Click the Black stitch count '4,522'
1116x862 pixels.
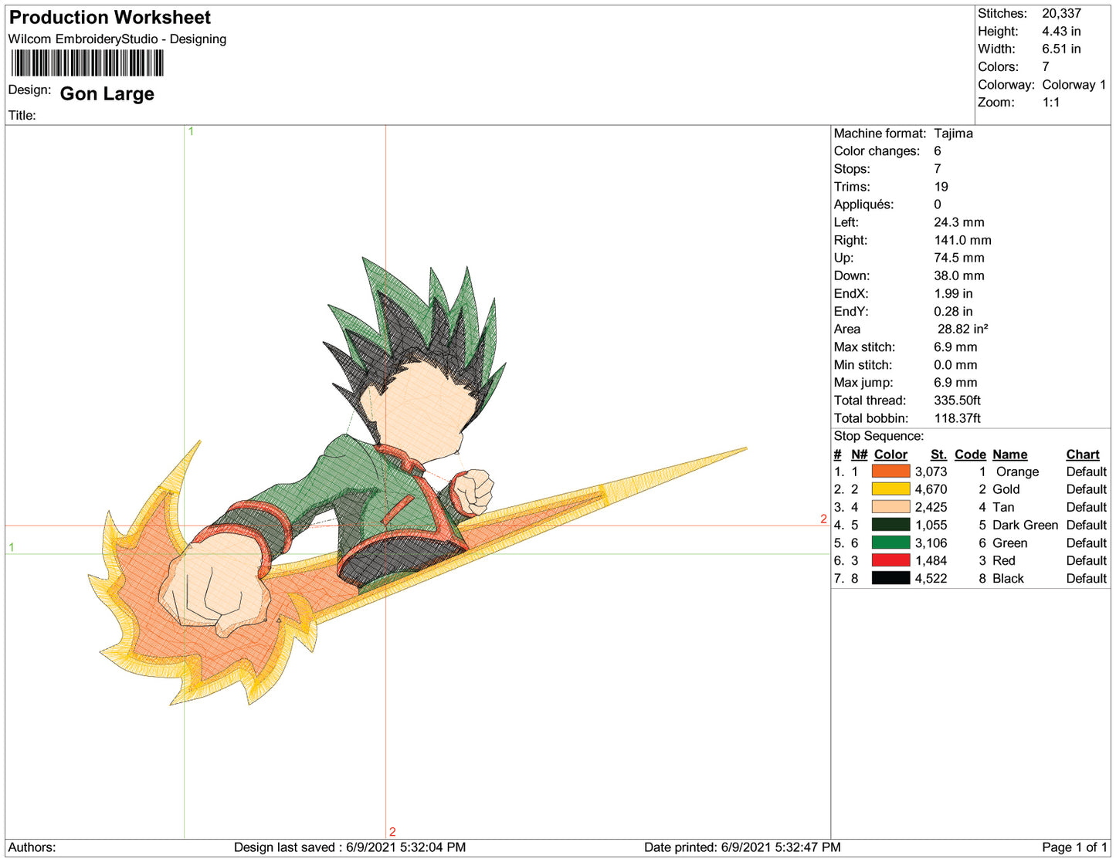point(931,578)
